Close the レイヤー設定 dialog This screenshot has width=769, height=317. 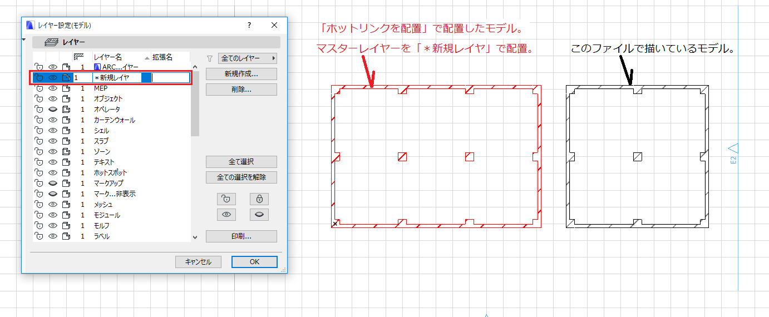274,25
